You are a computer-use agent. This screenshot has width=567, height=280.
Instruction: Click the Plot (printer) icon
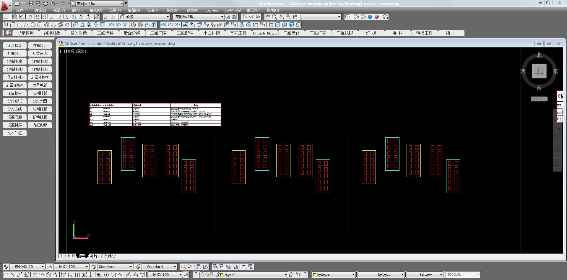pos(45,4)
